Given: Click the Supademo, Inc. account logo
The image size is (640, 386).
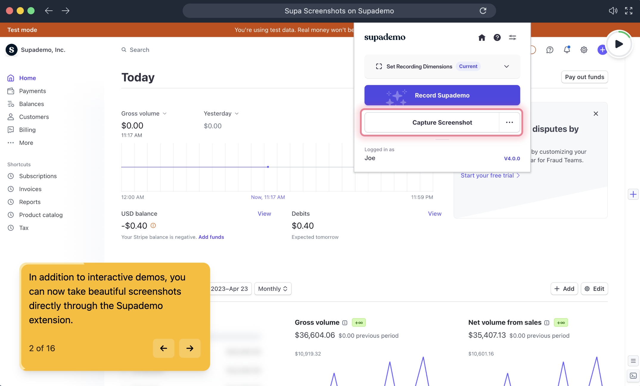Looking at the screenshot, I should tap(12, 50).
